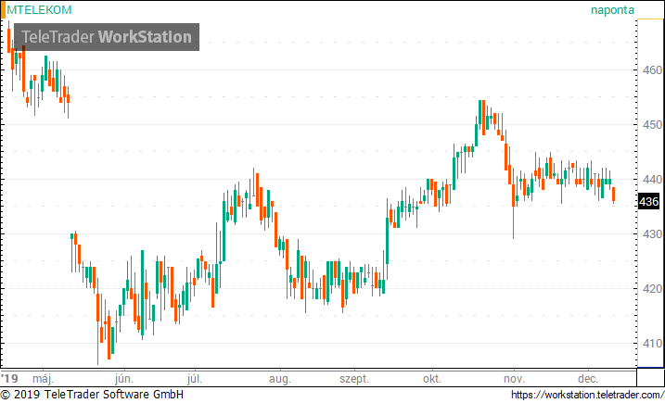Click the 'júl.' month label
This screenshot has width=665, height=403.
click(195, 378)
